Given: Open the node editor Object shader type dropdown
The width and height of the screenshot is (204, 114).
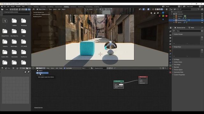Looking at the screenshot, I should pyautogui.click(x=40, y=68).
